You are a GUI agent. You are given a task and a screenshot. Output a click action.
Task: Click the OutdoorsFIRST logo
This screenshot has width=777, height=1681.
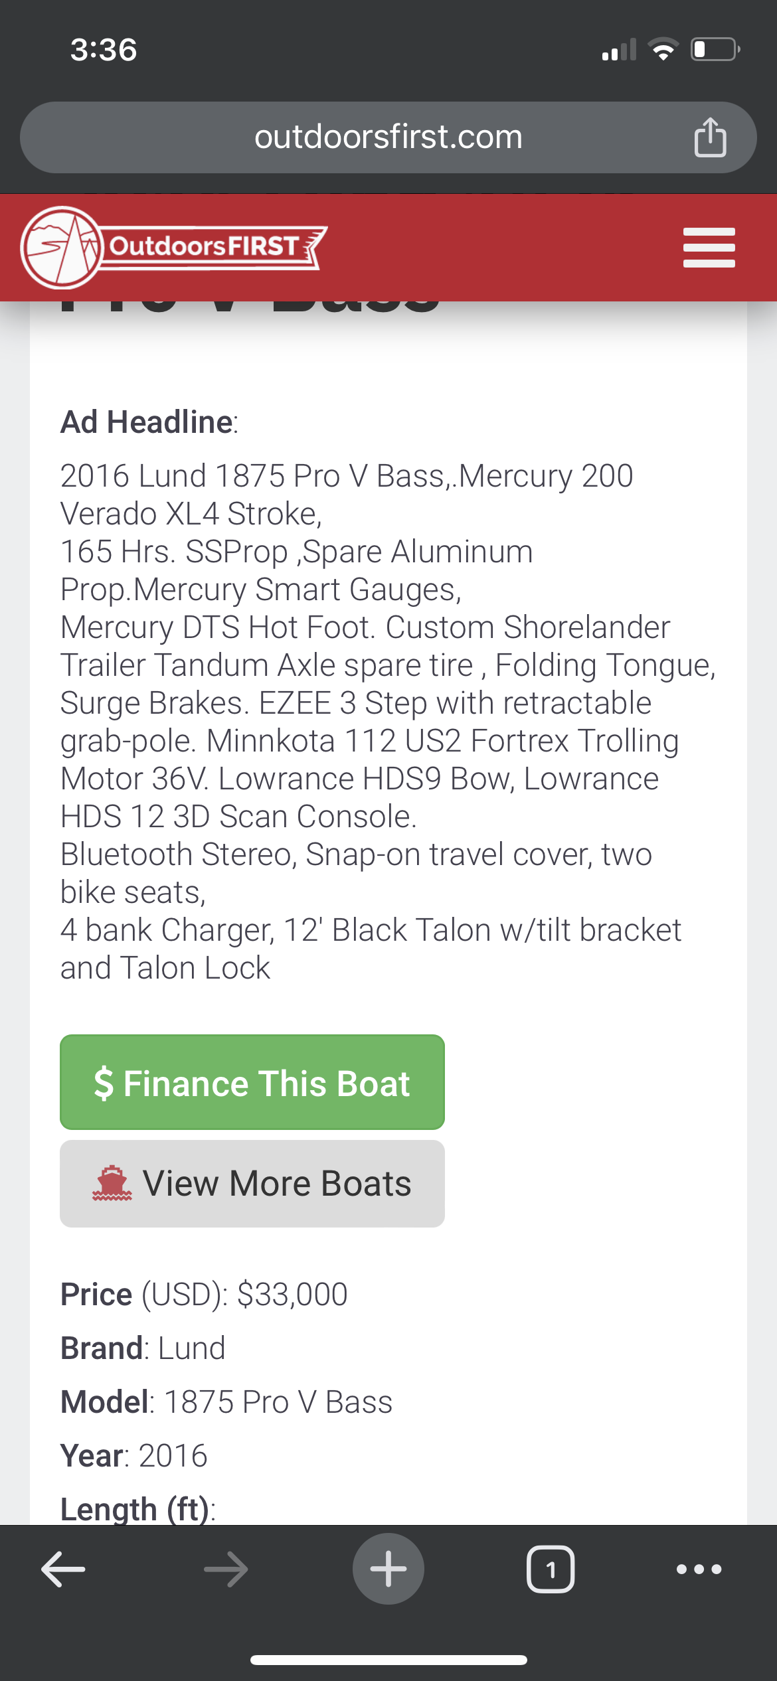point(173,248)
